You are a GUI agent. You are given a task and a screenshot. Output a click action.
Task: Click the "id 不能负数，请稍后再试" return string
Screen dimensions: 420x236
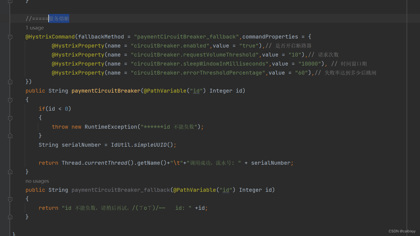click(126, 208)
